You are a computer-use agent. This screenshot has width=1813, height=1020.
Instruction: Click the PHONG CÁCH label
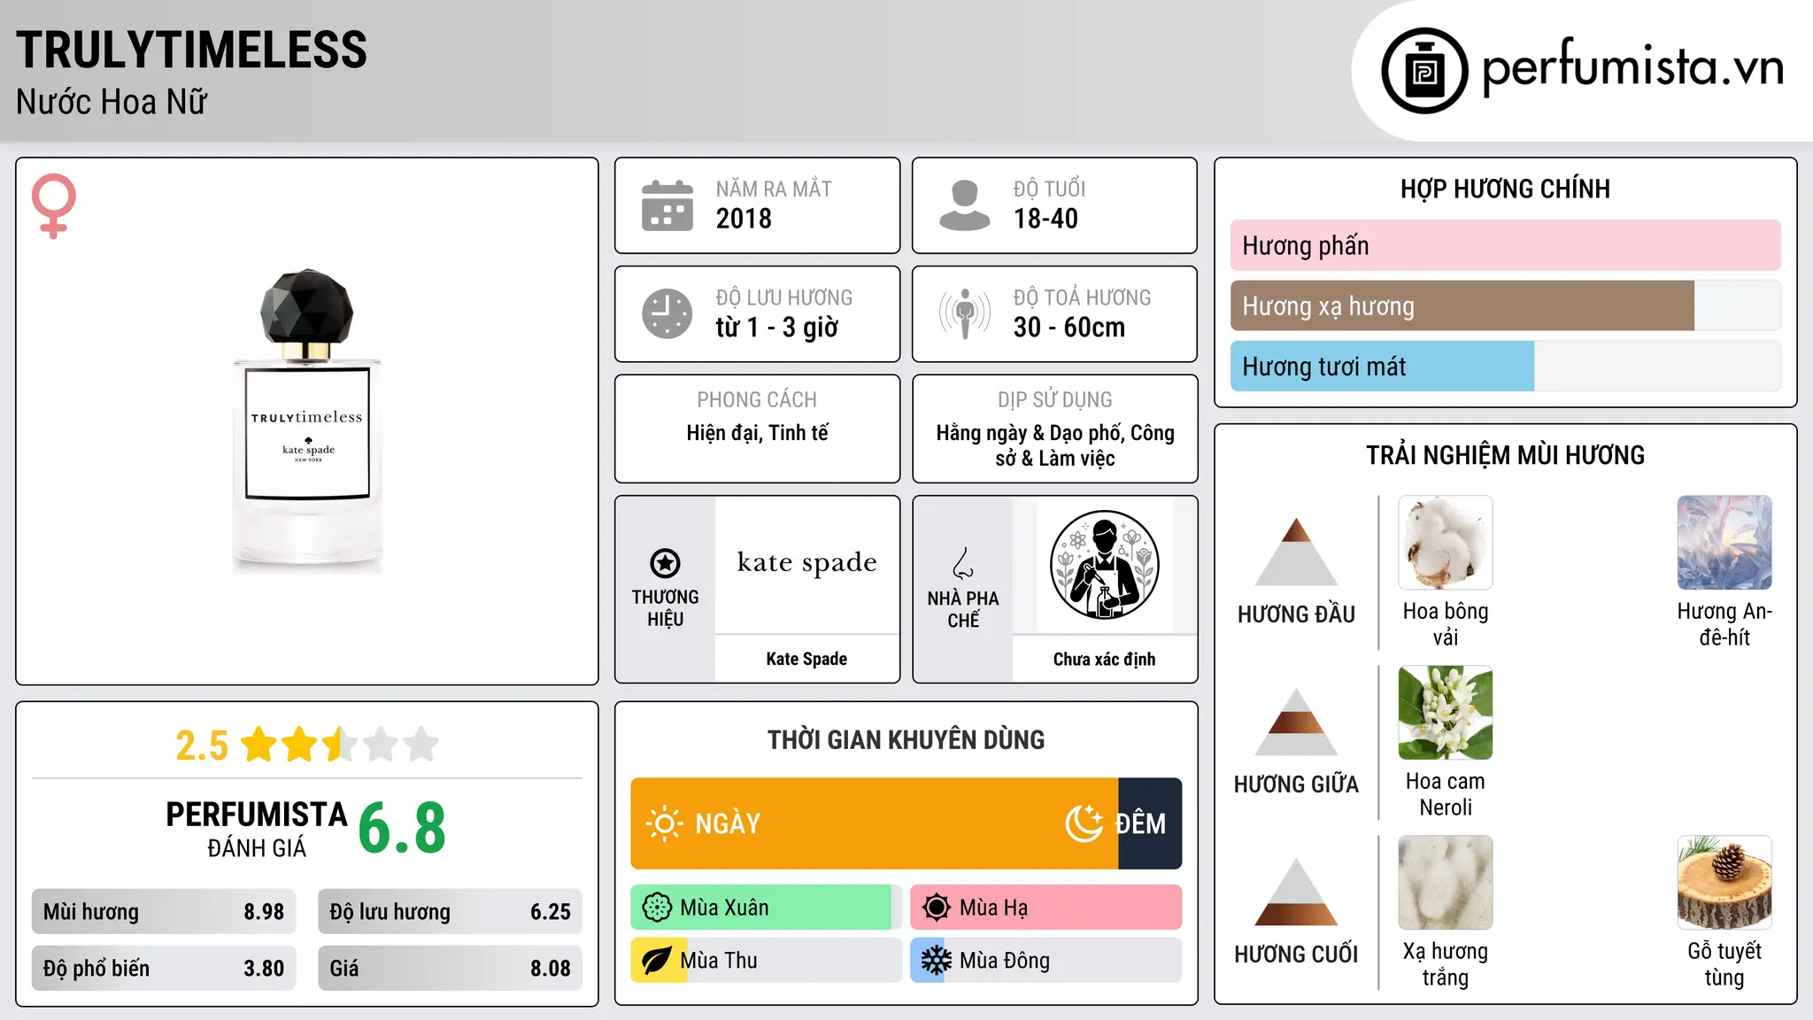[x=757, y=400]
